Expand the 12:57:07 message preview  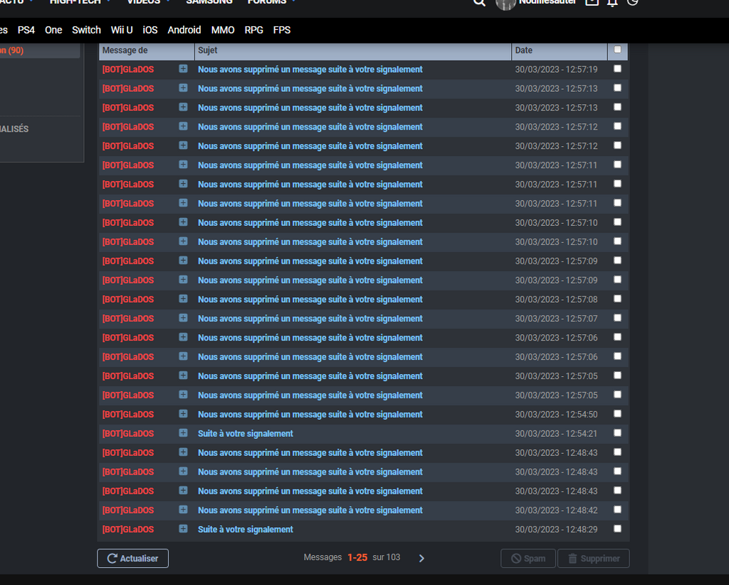pyautogui.click(x=183, y=319)
